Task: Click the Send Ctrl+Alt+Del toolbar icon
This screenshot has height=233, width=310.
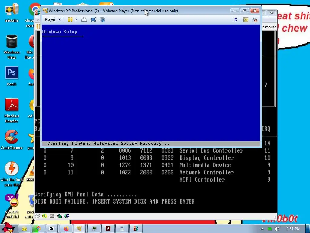Action: coord(84,19)
